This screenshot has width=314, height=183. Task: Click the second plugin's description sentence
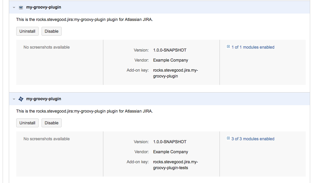point(85,111)
